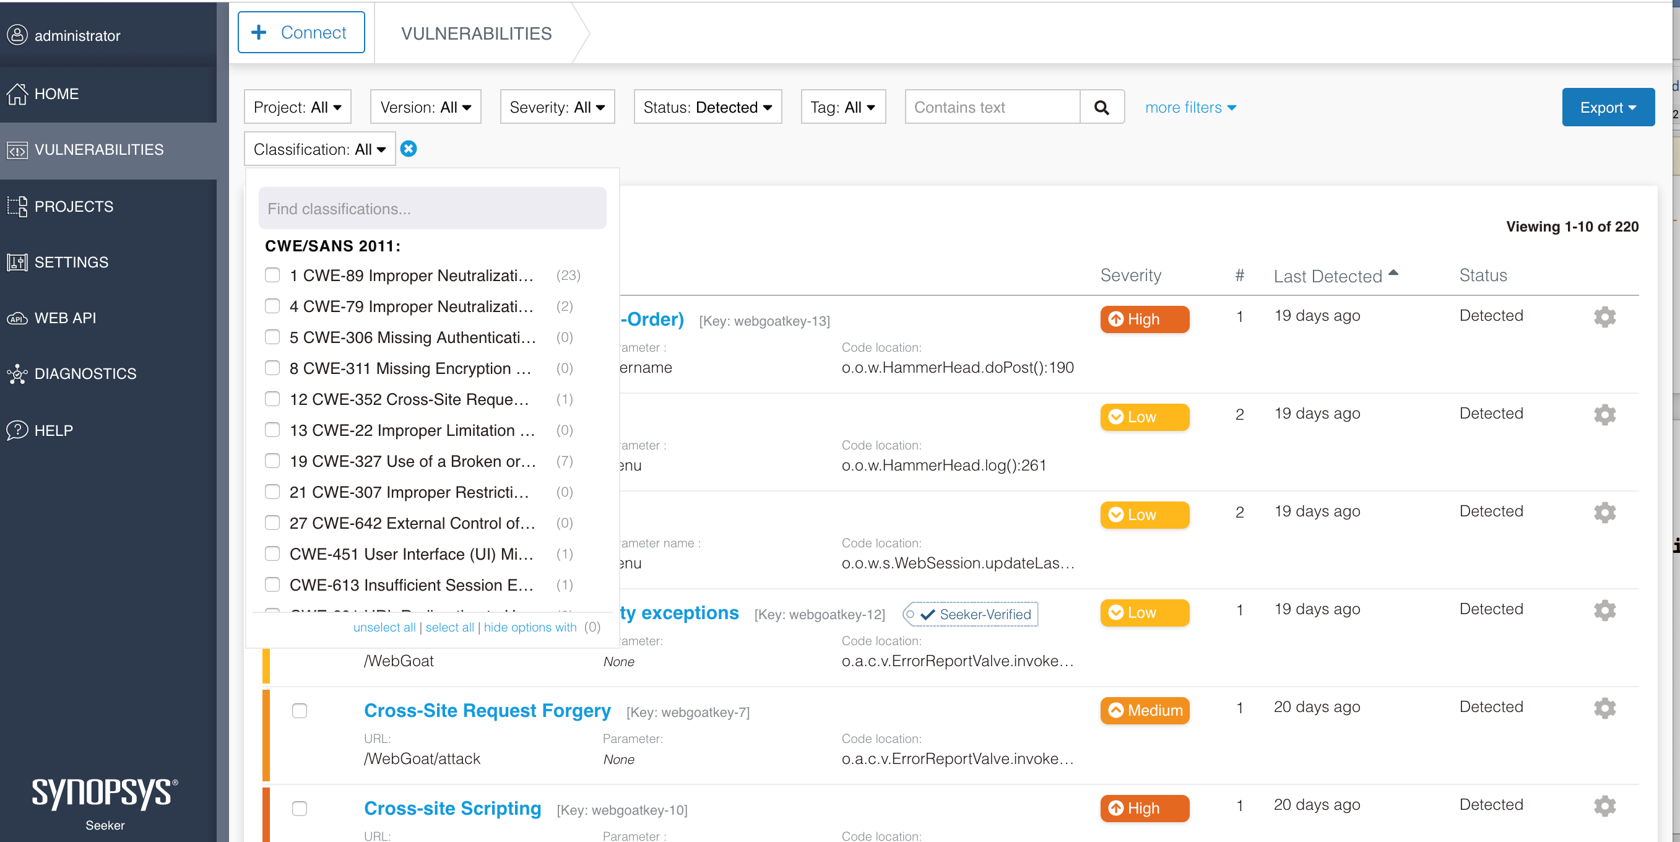Click the Help question-mark icon
1680x842 pixels.
pos(17,430)
